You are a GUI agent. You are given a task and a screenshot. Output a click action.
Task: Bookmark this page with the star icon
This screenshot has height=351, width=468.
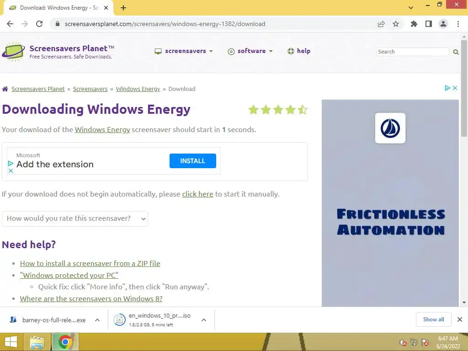tap(396, 24)
